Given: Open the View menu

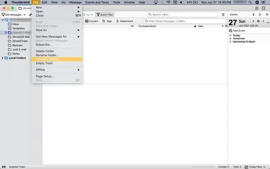Looking at the screenshot, I should coord(54,2).
